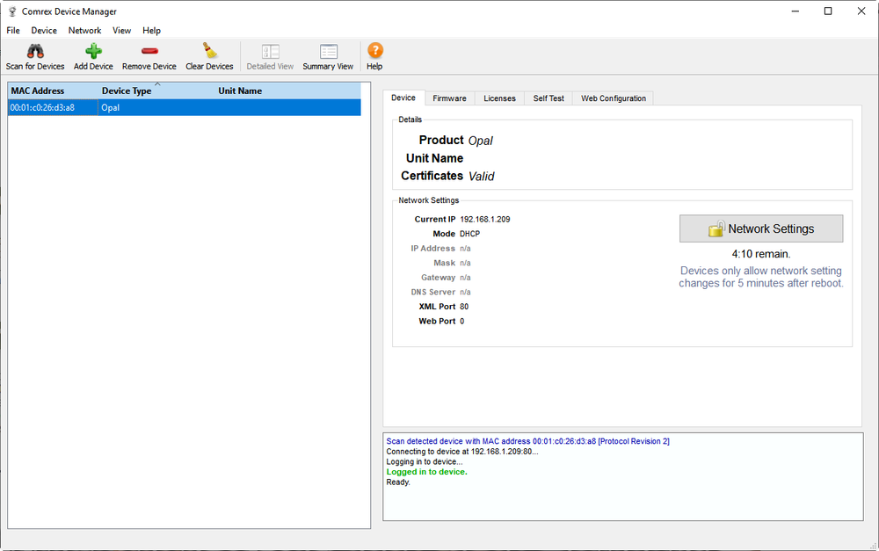Click the 'Connecting to device' log line
Image resolution: width=879 pixels, height=551 pixels.
pos(462,451)
